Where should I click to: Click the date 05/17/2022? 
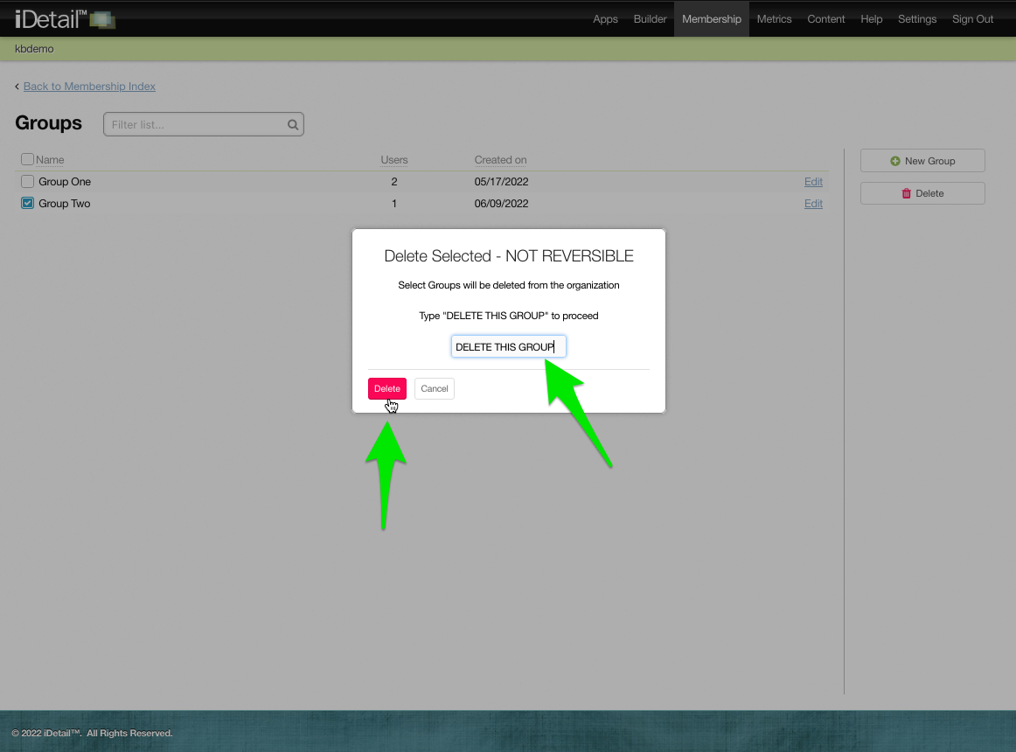coord(502,182)
